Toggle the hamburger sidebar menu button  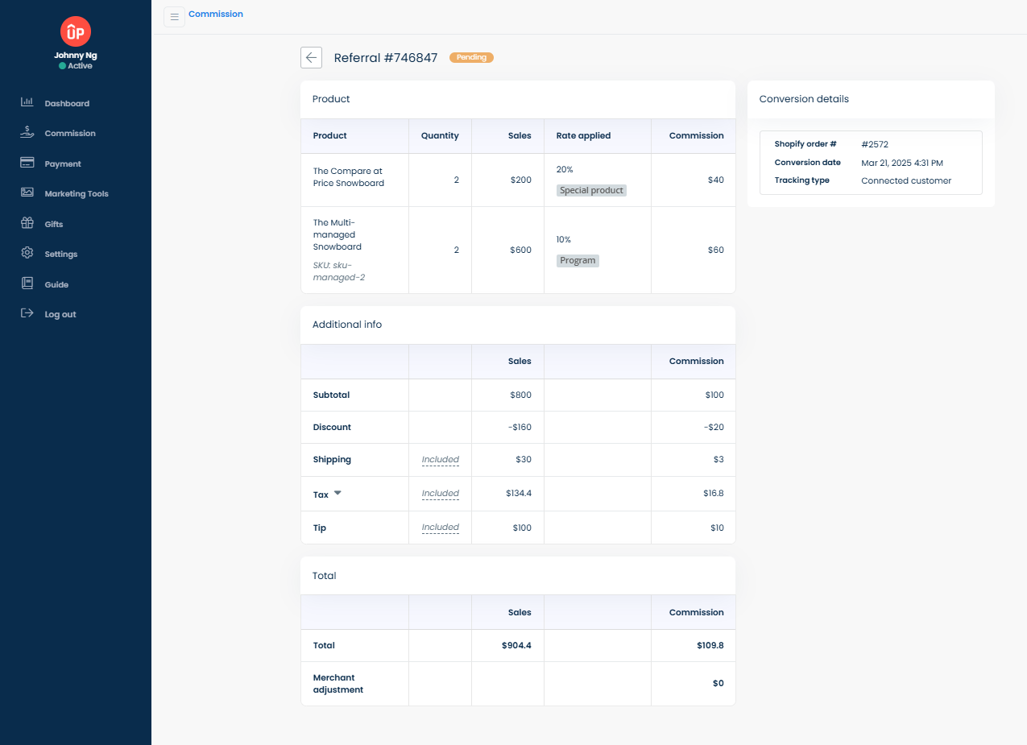[x=174, y=17]
